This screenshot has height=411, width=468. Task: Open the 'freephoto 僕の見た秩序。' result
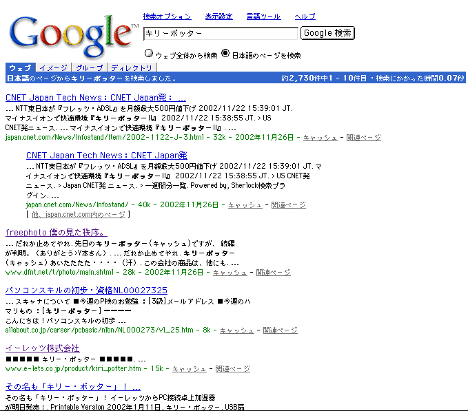tap(56, 233)
